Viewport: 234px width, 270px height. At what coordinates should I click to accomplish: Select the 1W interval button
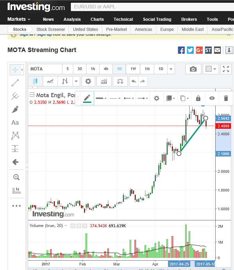[x=133, y=69]
